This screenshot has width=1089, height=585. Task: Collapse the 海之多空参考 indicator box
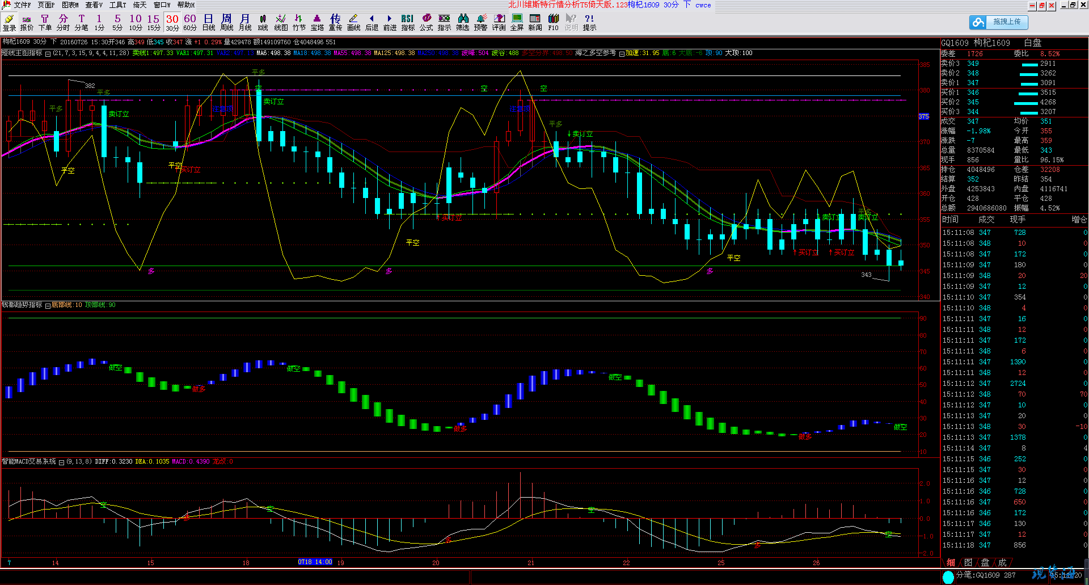click(x=622, y=53)
